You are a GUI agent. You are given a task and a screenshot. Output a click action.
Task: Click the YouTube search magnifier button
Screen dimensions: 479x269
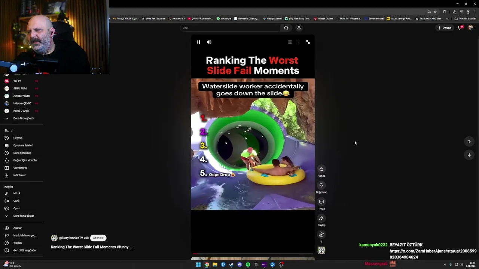pyautogui.click(x=286, y=28)
